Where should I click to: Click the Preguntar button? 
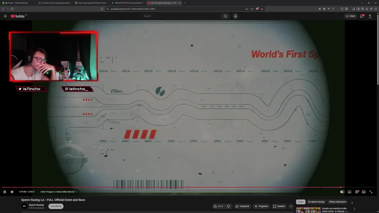(261, 206)
